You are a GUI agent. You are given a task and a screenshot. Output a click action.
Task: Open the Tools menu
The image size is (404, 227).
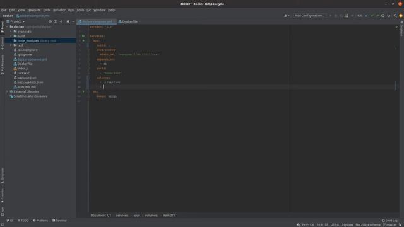(x=80, y=10)
